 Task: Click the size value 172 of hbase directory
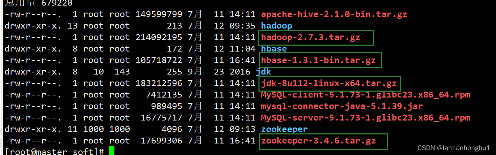point(174,49)
